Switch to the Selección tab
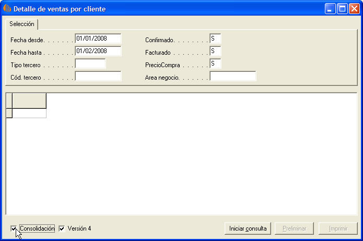The width and height of the screenshot is (363, 241). pyautogui.click(x=22, y=24)
